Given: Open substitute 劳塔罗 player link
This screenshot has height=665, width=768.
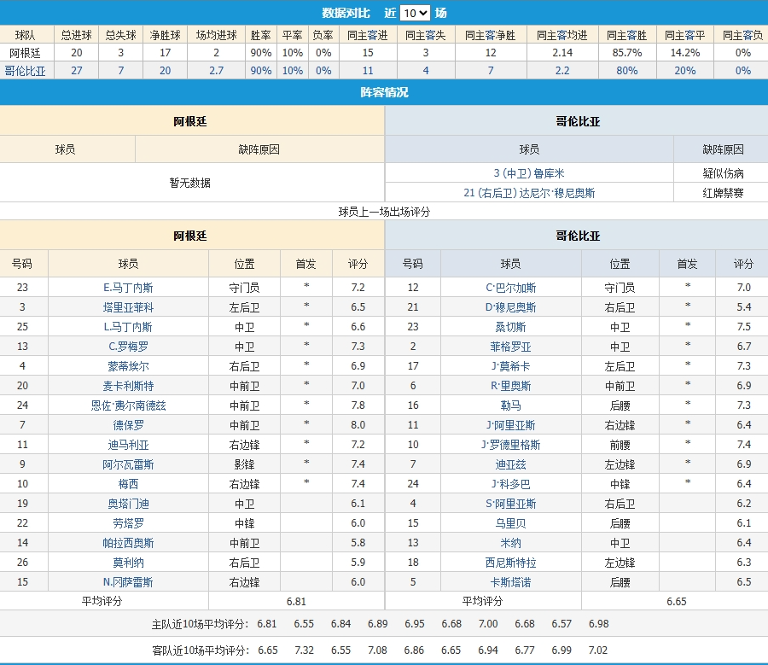Looking at the screenshot, I should click(x=128, y=523).
